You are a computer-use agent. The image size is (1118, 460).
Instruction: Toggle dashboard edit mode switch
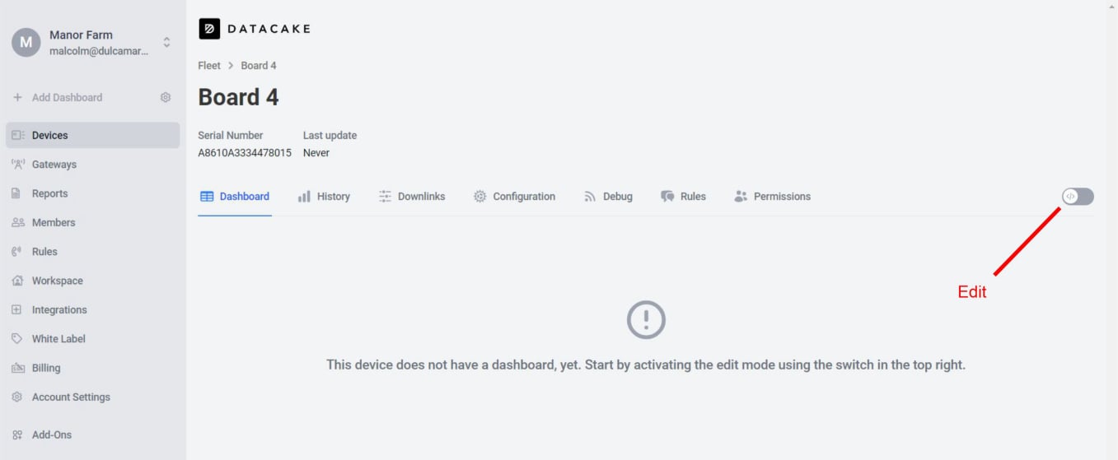point(1078,197)
